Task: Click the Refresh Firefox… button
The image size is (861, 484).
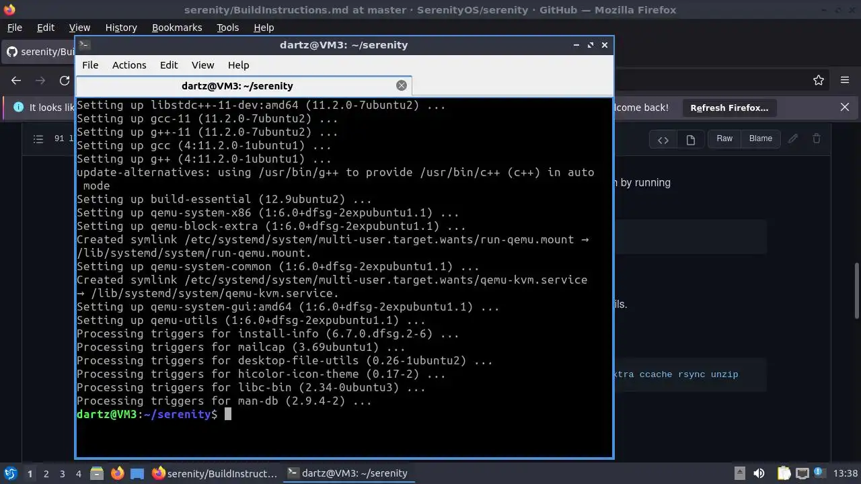Action: tap(729, 108)
